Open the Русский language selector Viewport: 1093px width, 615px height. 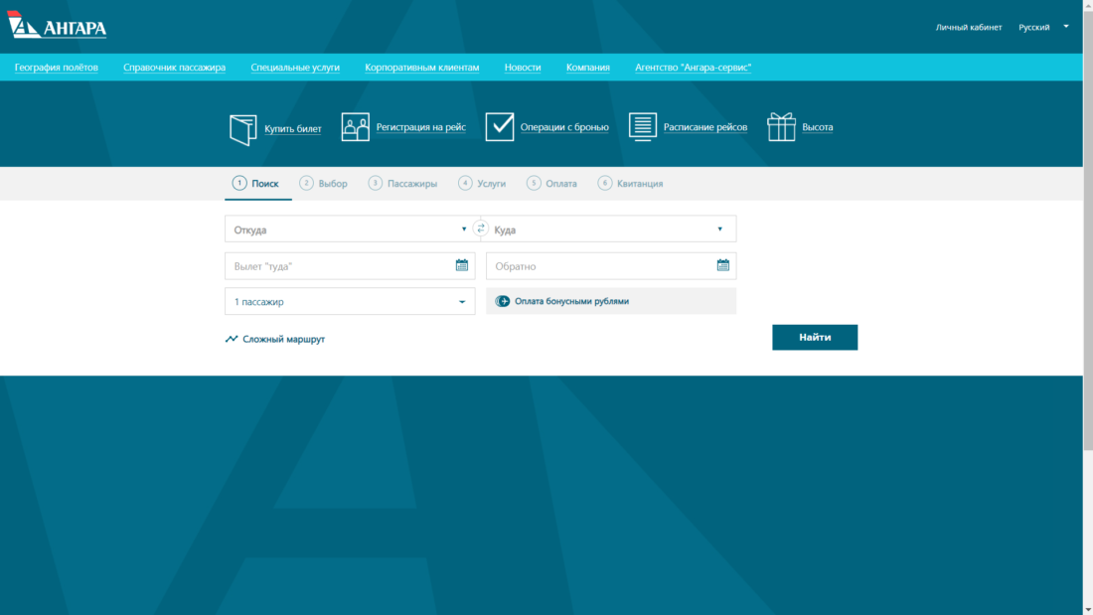[1042, 27]
